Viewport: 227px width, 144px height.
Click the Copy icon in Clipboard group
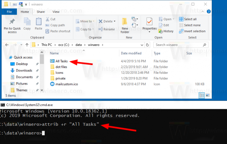pyautogui.click(x=27, y=22)
